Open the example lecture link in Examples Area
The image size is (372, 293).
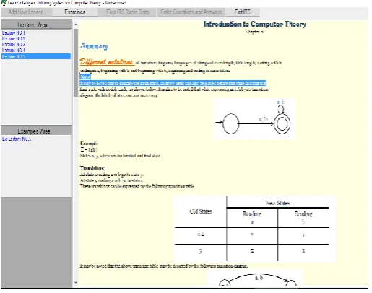(x=17, y=139)
